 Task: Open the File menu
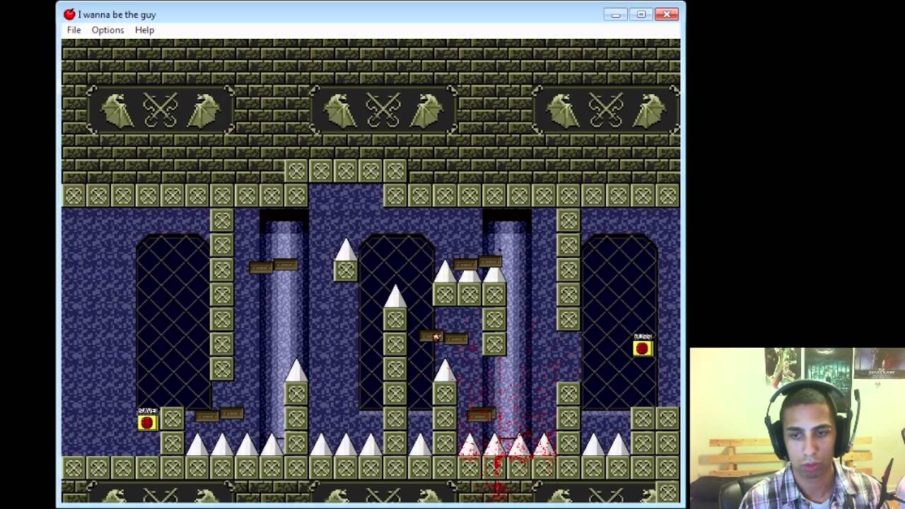[x=74, y=30]
